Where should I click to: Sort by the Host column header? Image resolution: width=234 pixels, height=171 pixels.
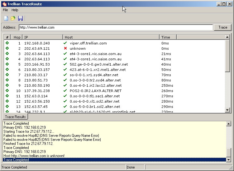(111, 37)
